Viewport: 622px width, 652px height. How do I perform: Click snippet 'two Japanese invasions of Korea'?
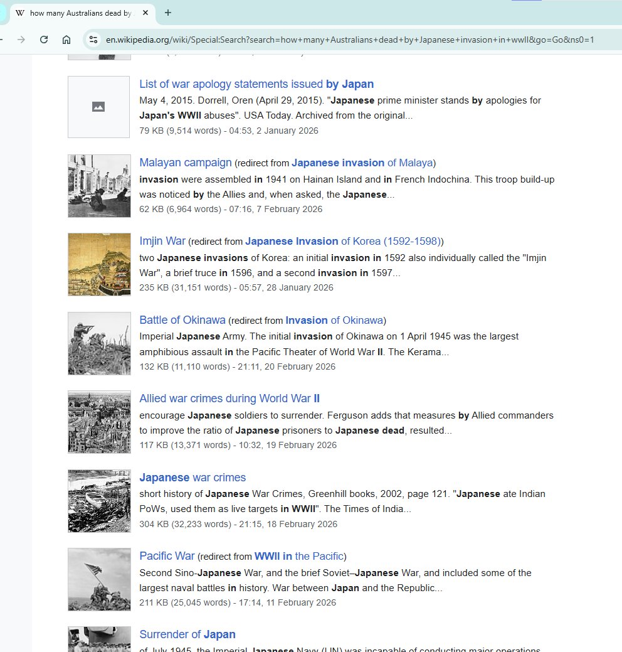pos(343,265)
